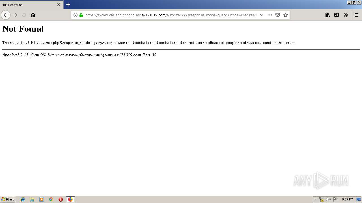Open the Firefox account menu
Image resolution: width=362 pixels, height=203 pixels.
coord(346,15)
